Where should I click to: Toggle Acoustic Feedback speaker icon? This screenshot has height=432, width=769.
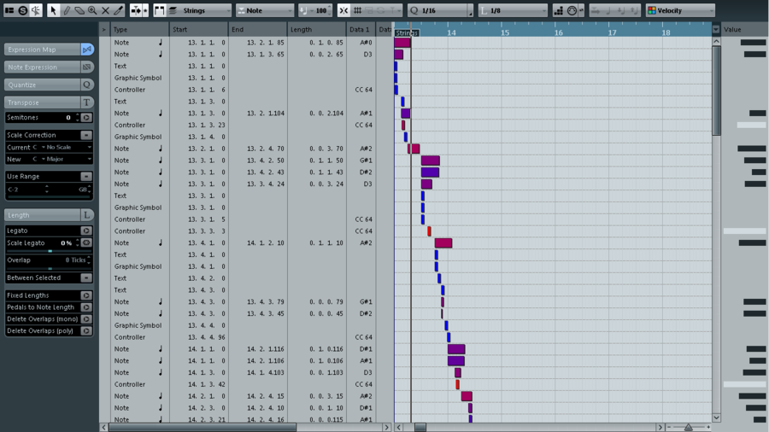point(36,10)
